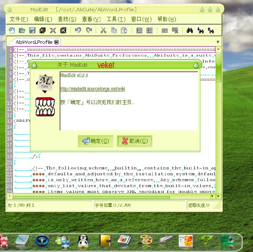Click the 字符位置:0 /2,306 status field
The height and width of the screenshot is (252, 253).
tap(140, 205)
